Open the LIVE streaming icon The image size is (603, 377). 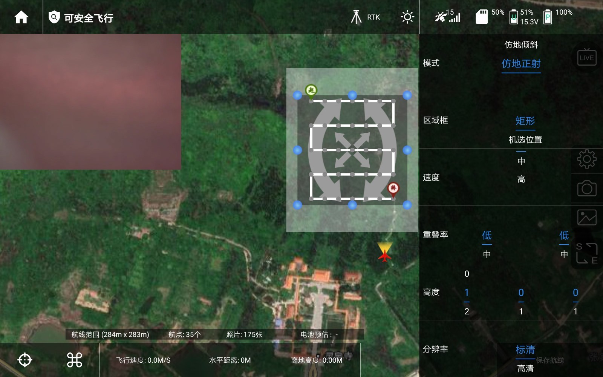586,58
